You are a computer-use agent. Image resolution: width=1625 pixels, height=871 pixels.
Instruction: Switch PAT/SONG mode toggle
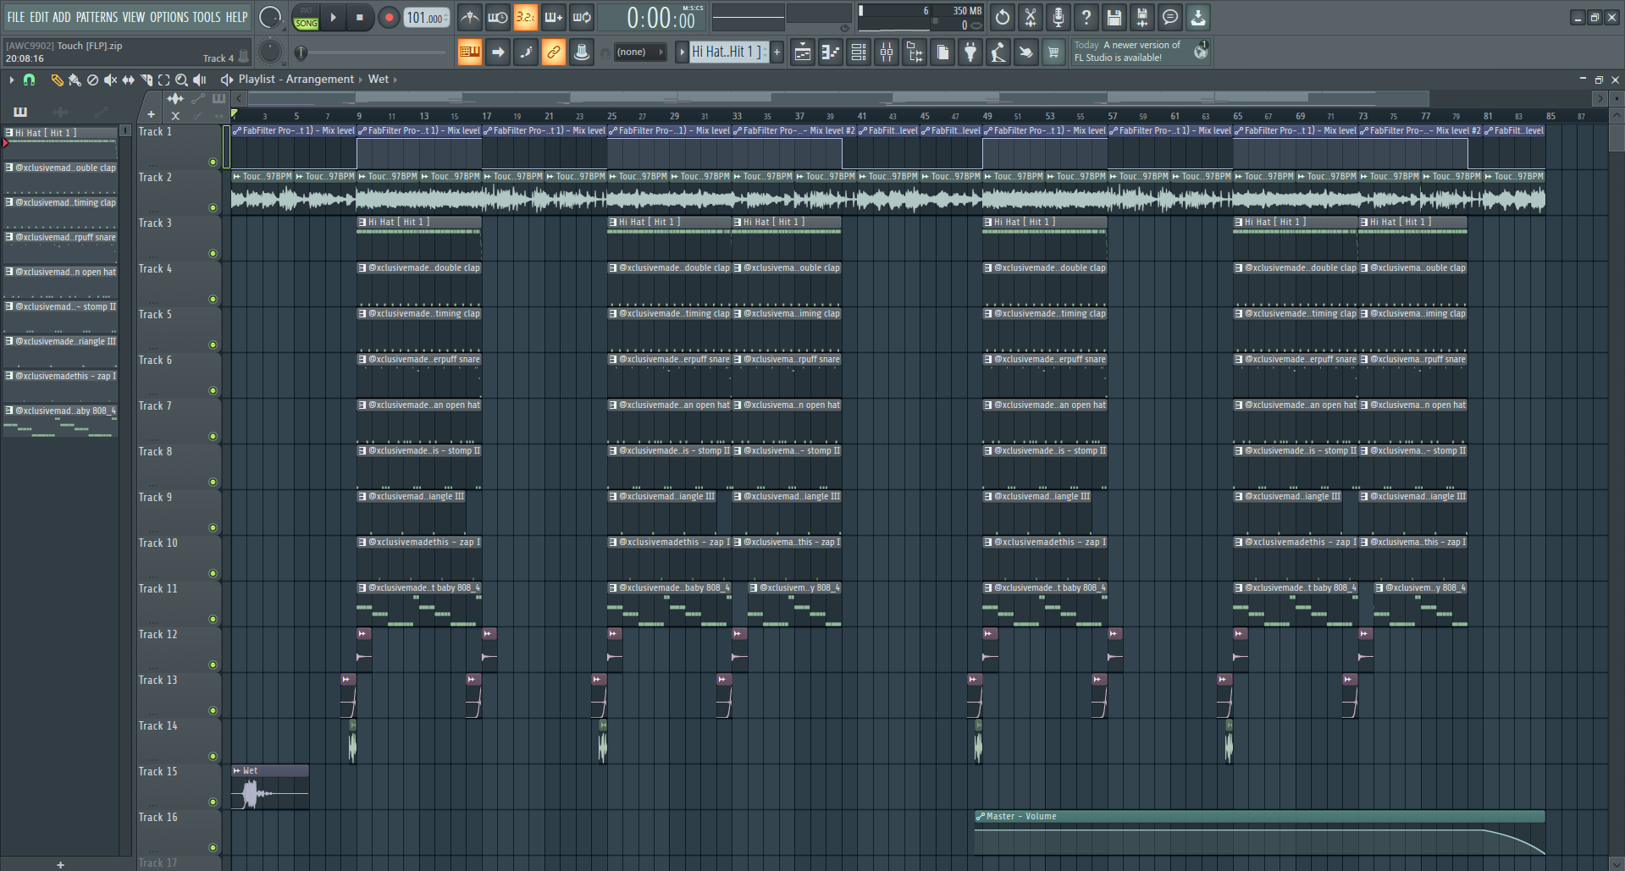pos(306,17)
